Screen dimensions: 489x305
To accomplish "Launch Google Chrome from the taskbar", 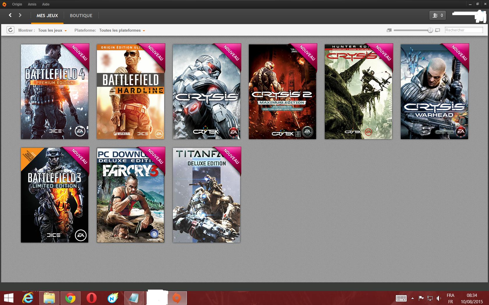I will pyautogui.click(x=70, y=298).
